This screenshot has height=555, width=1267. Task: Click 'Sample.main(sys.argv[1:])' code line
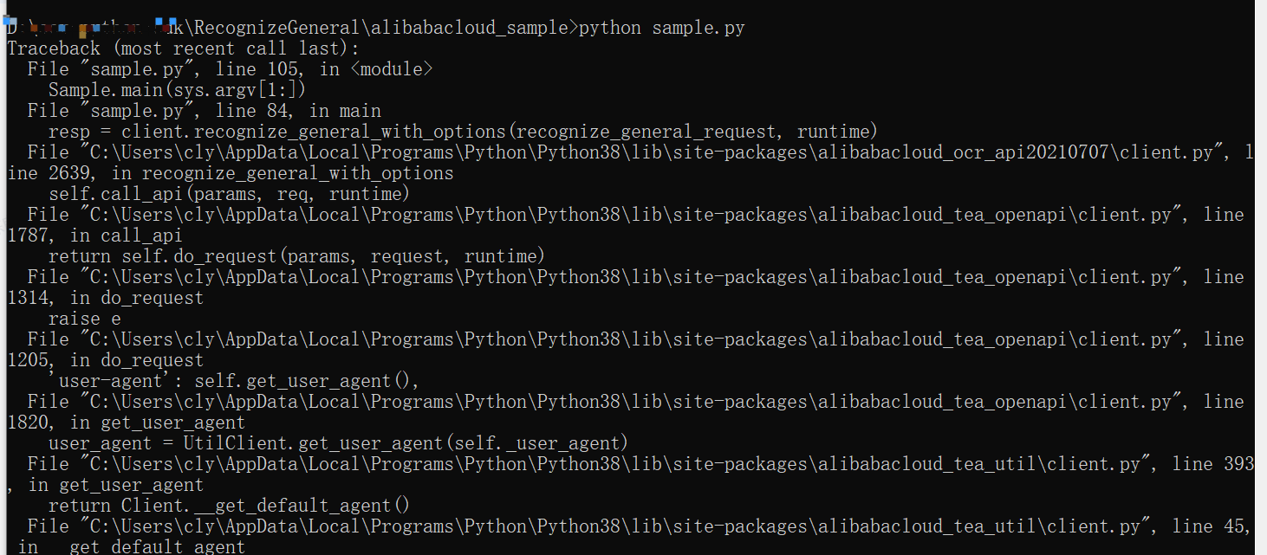177,90
